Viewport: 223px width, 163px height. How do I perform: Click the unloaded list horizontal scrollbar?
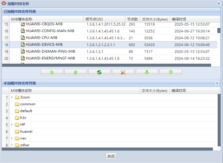107,149
